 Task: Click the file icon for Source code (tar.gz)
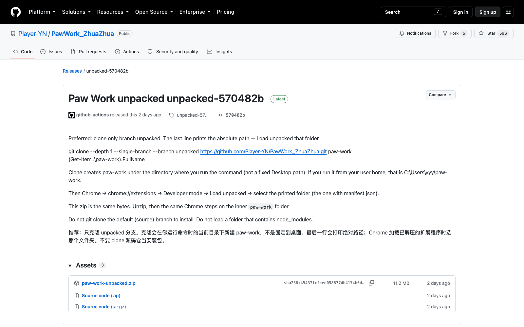click(x=77, y=307)
